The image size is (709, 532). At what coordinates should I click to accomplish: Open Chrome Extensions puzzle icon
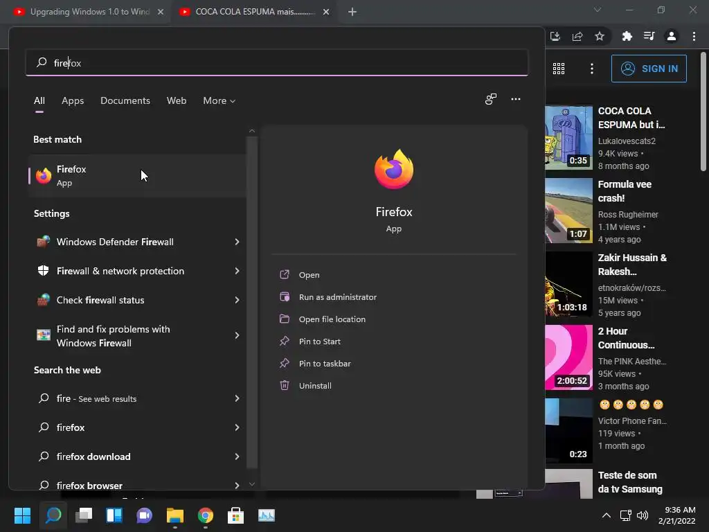627,36
